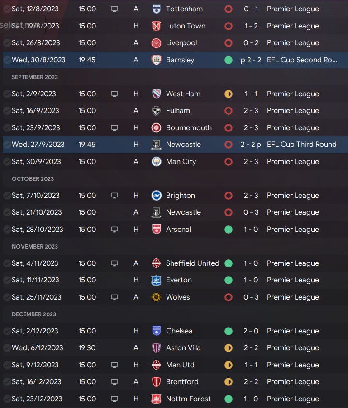
Task: Toggle check mark beside 12/8/2023 Tottenham fixture
Action: 7,9
